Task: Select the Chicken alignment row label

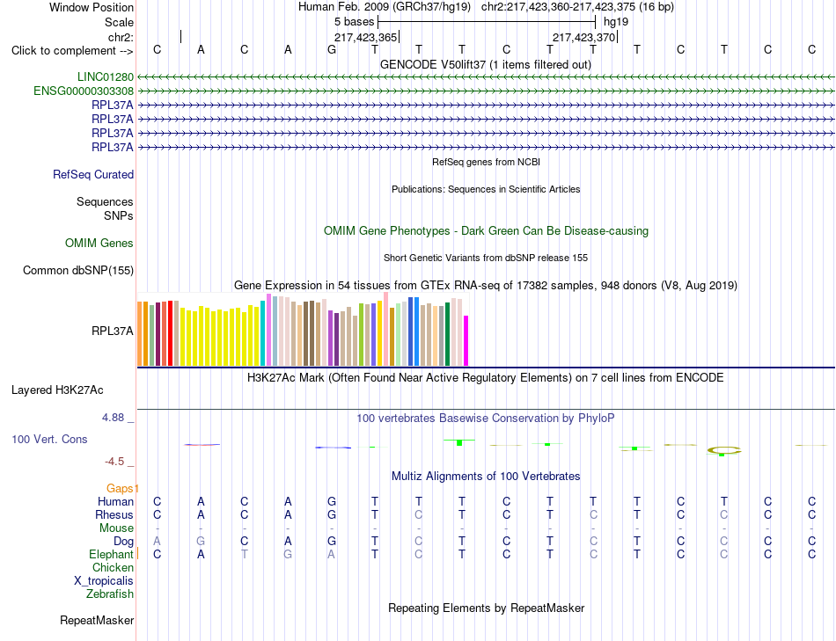Action: click(x=113, y=569)
